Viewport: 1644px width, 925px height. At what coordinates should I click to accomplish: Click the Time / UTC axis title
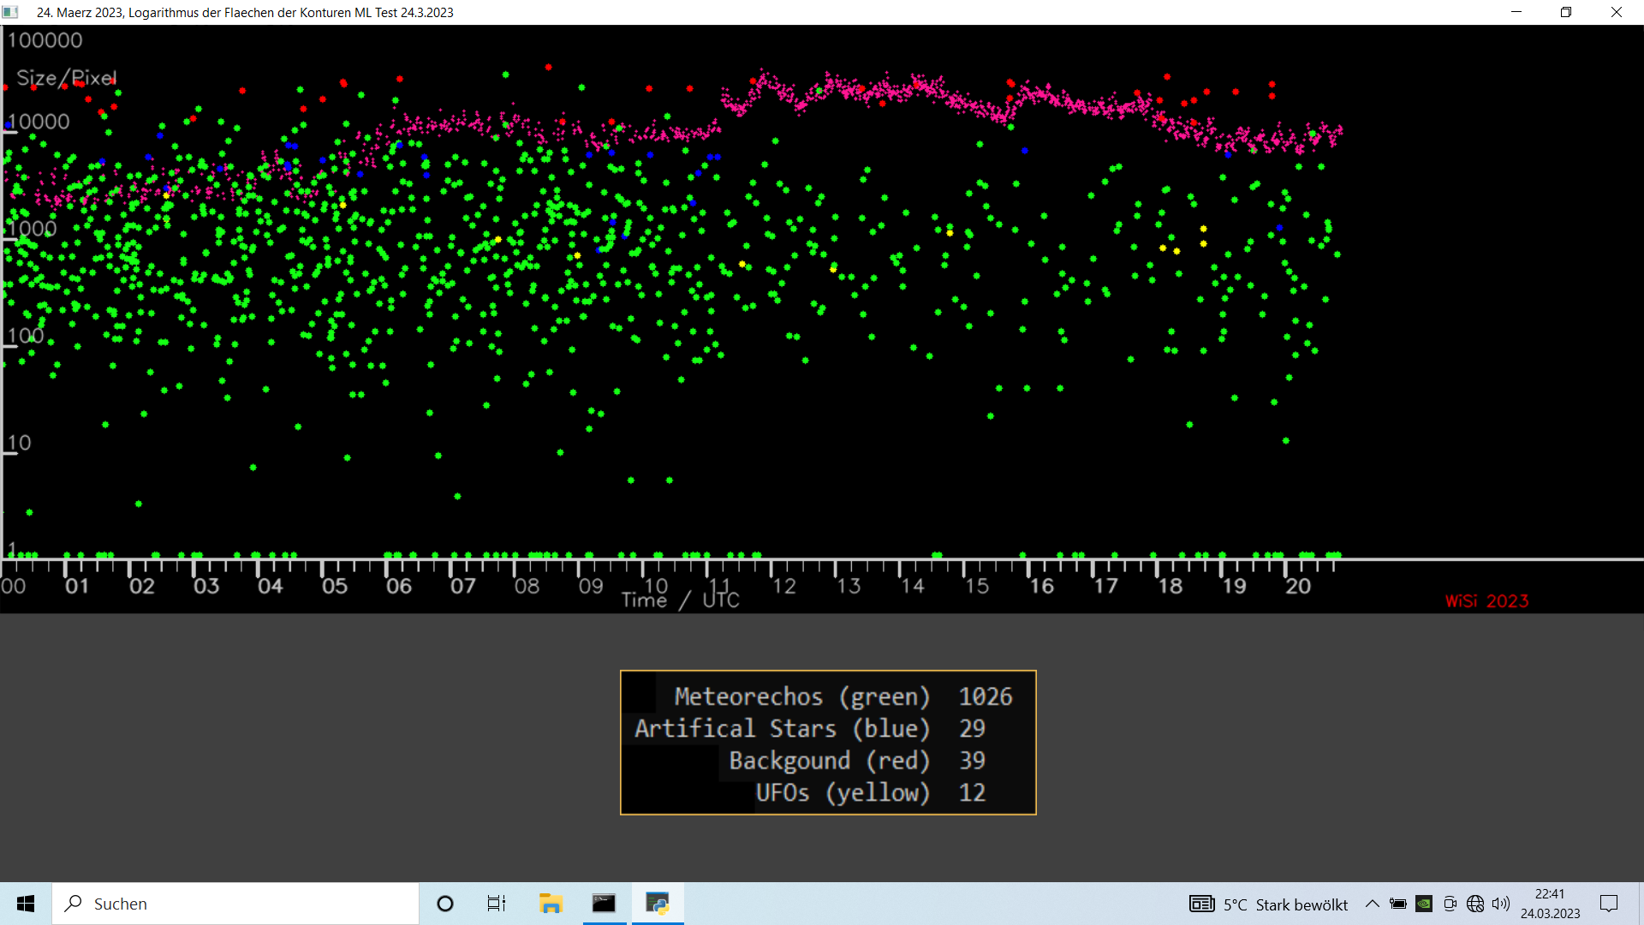coord(681,600)
